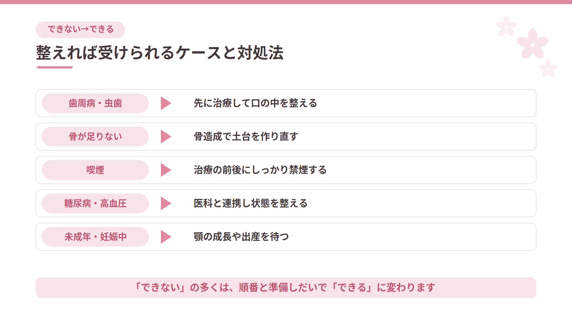This screenshot has width=572, height=322.
Task: Click the text 医科と連携し状態を整える
Action: point(251,203)
